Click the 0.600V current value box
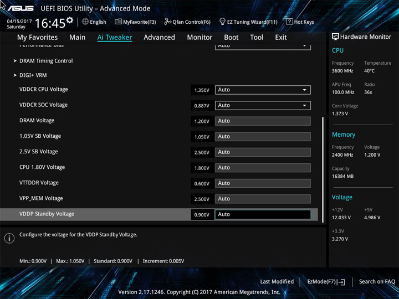Viewport: 399px width, 299px height. click(202, 184)
